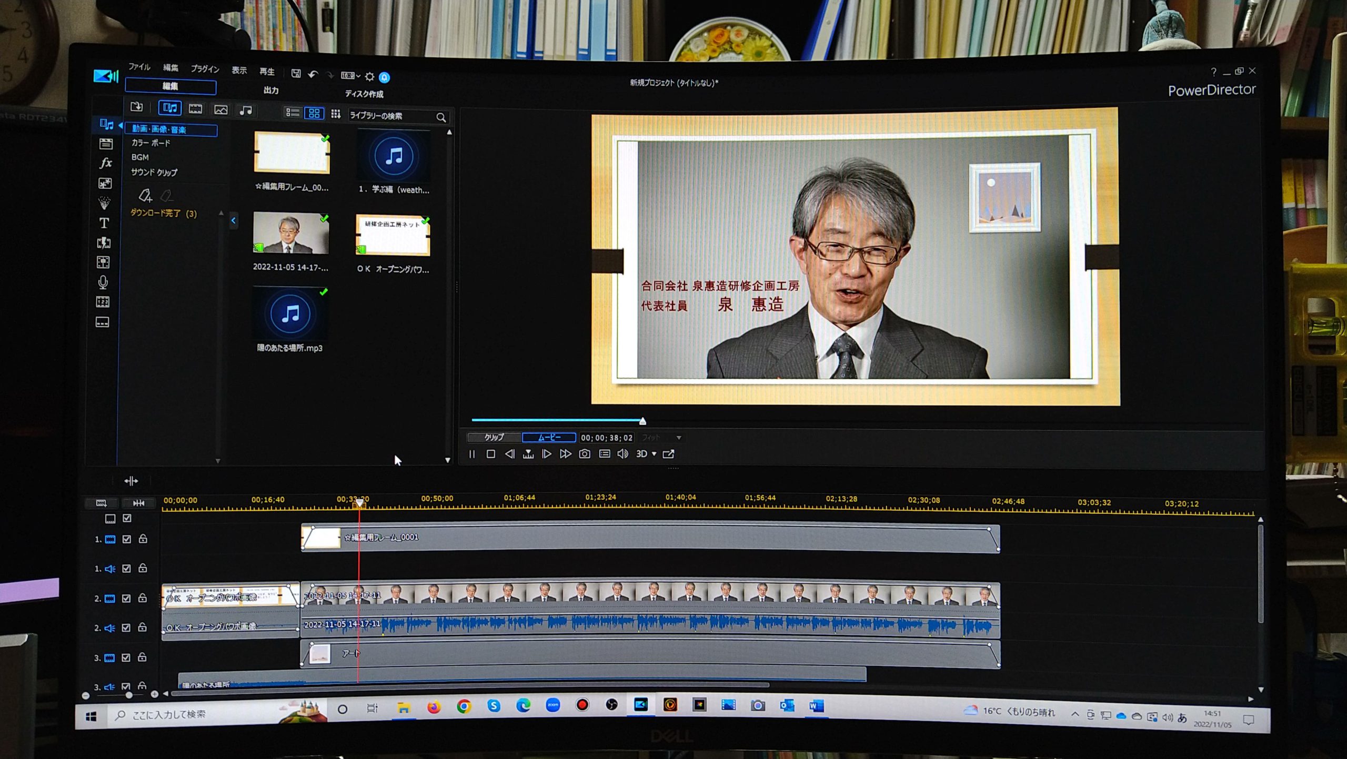Open the library menu grid icon
Viewport: 1347px width, 759px height.
click(x=336, y=114)
